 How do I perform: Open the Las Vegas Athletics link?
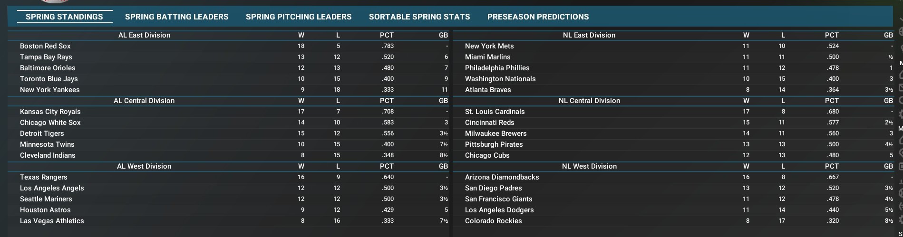tap(52, 221)
